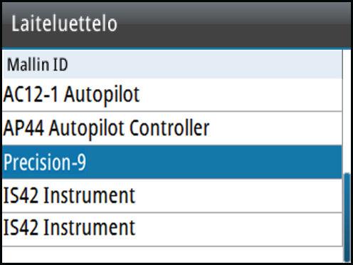Viewport: 353px width, 265px height.
Task: Click the blank area right of Precision-9
Action: (x=214, y=162)
